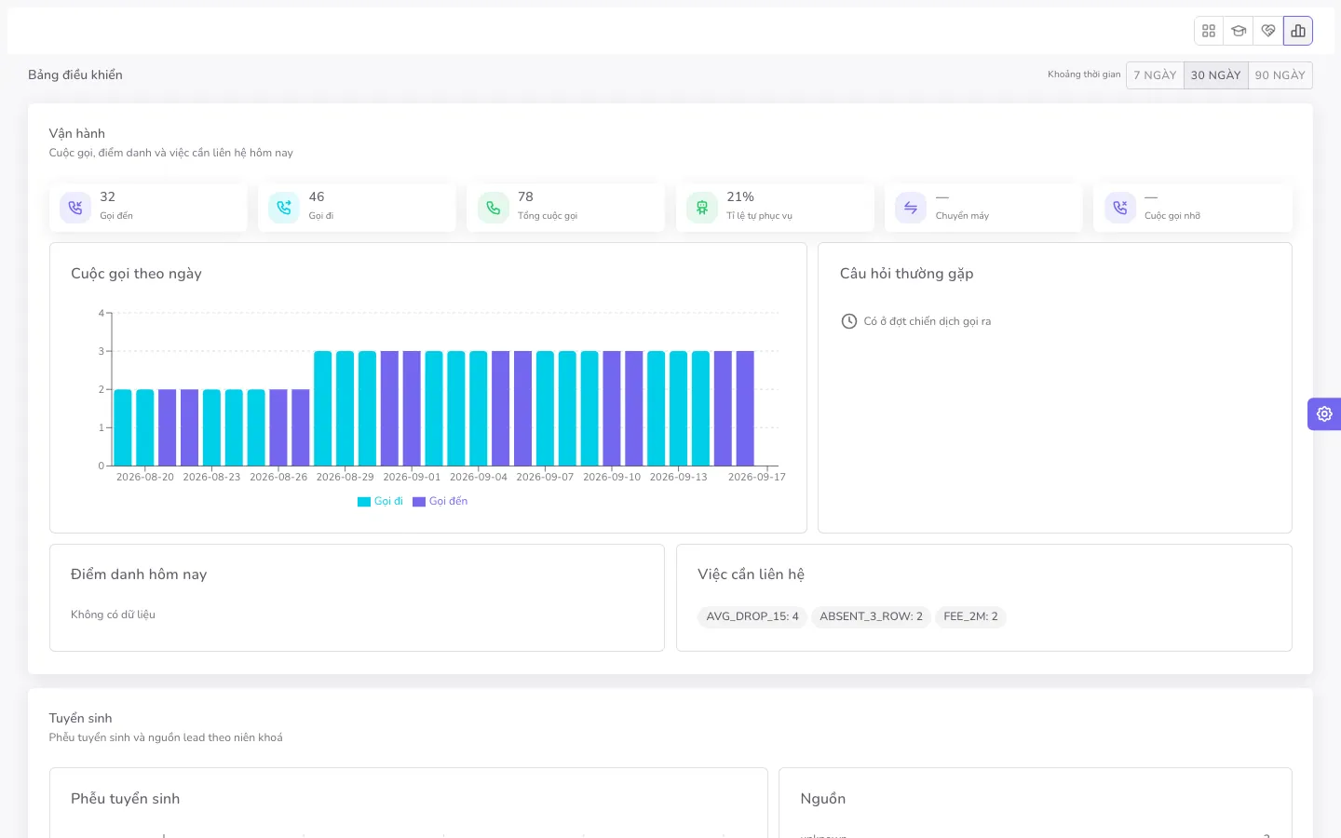
Task: Click the handshake heart icon
Action: [1268, 31]
